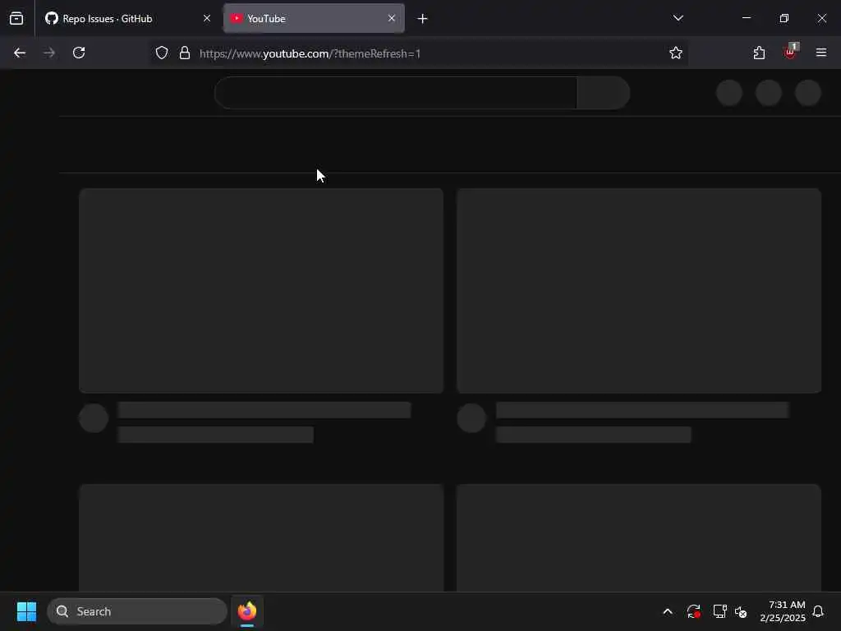Reload the current page
Image resolution: width=841 pixels, height=631 pixels.
(x=79, y=53)
